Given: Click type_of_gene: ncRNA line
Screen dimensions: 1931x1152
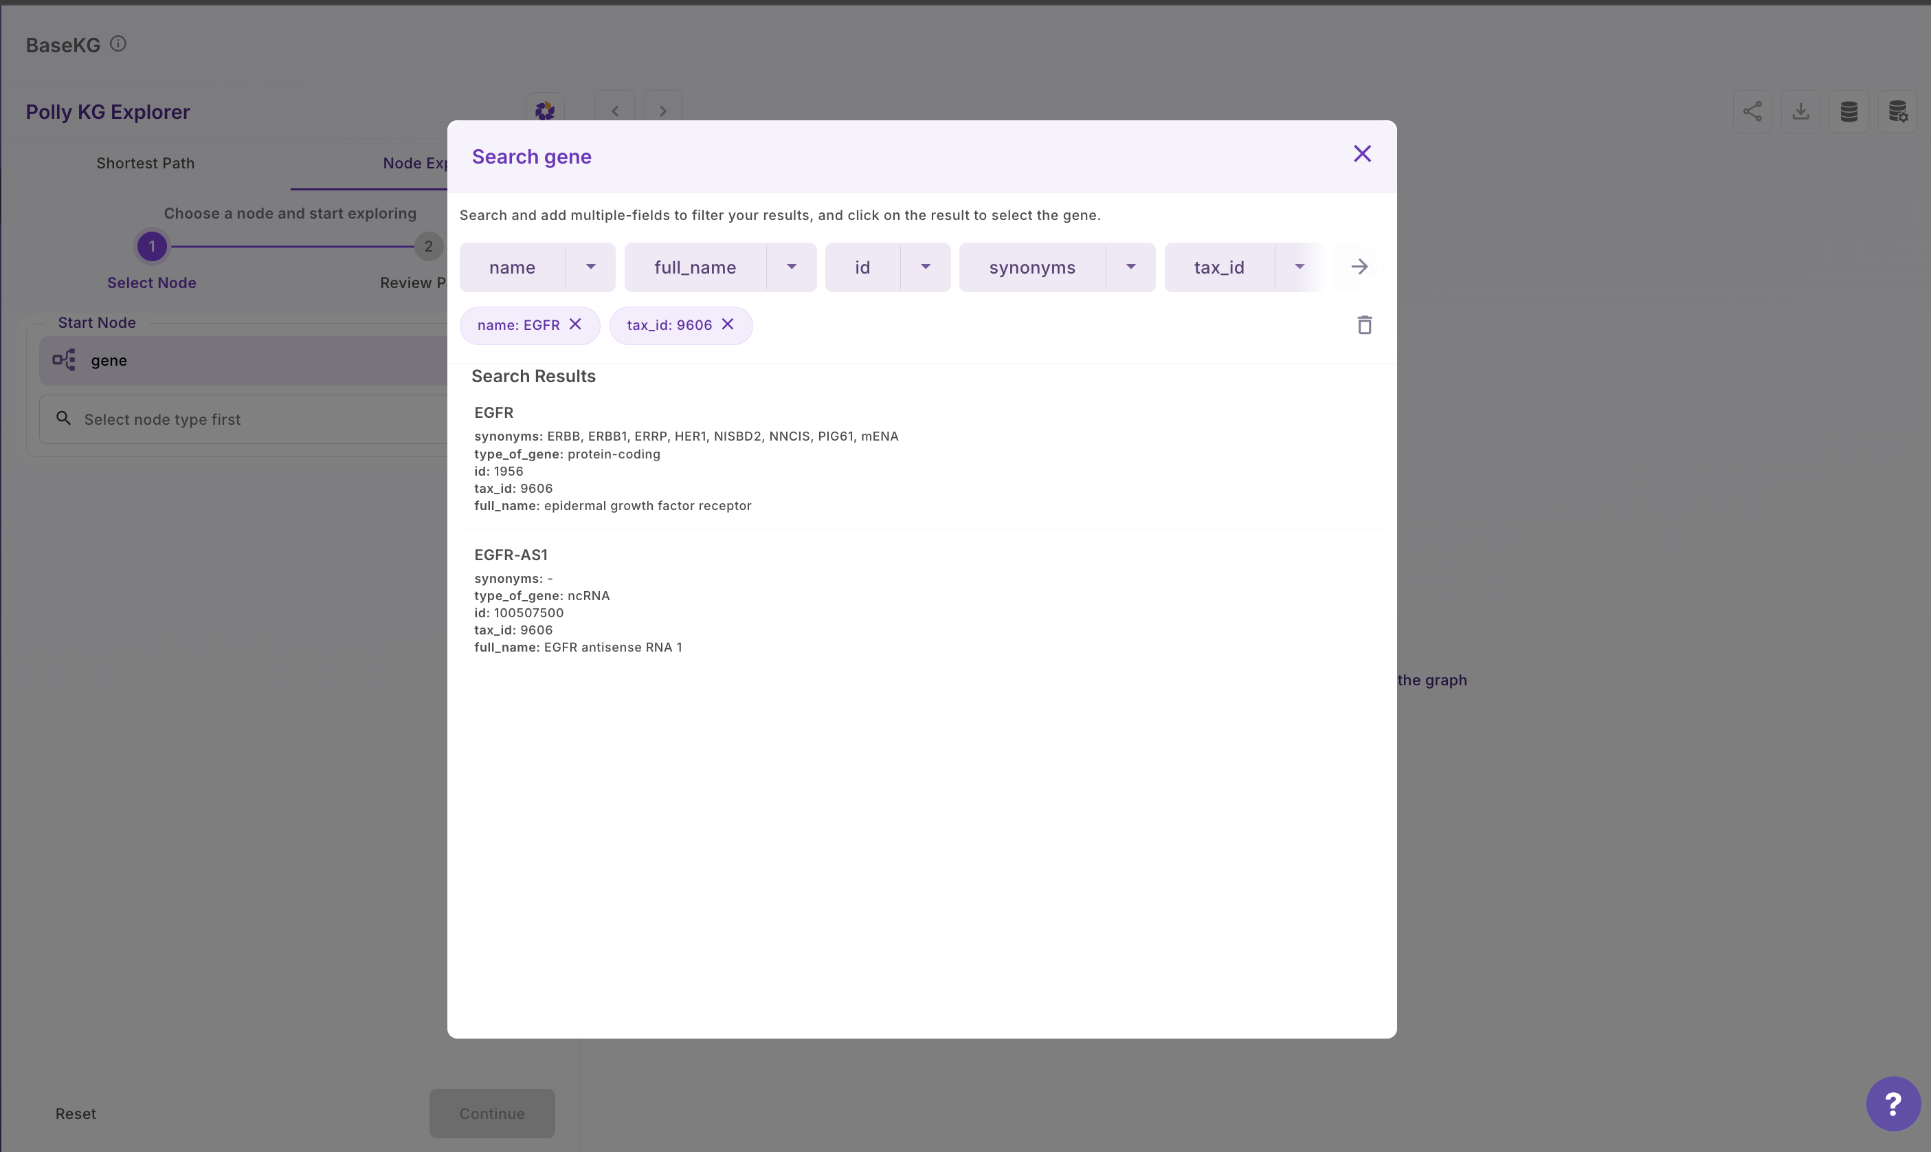Looking at the screenshot, I should [542, 595].
